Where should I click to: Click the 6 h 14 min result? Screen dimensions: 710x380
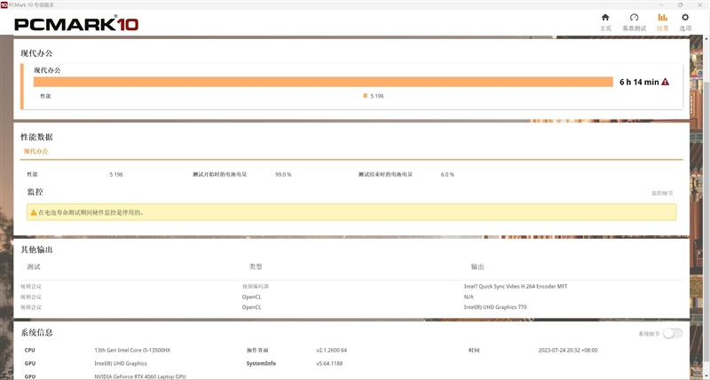click(x=639, y=82)
